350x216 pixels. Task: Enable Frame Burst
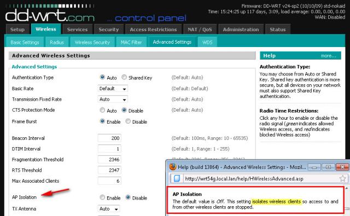[x=102, y=121]
